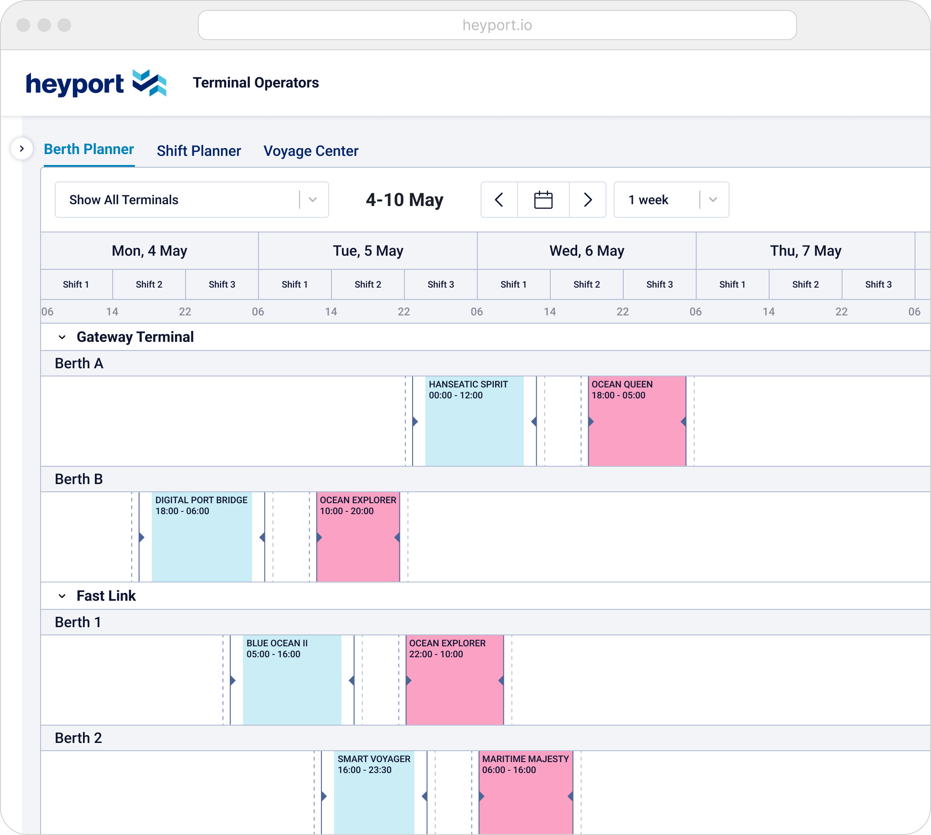Click Shift 2 under Mon, 4 May

click(x=149, y=284)
